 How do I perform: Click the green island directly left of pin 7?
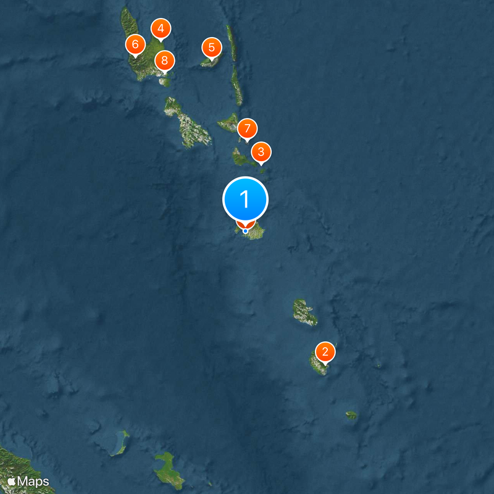(x=228, y=123)
